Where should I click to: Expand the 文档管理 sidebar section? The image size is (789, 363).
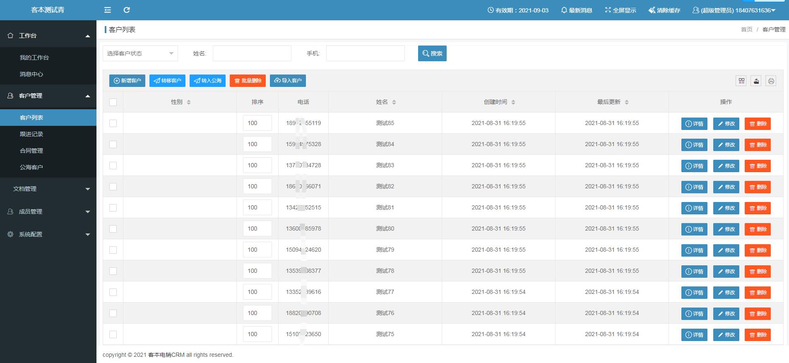pyautogui.click(x=48, y=189)
